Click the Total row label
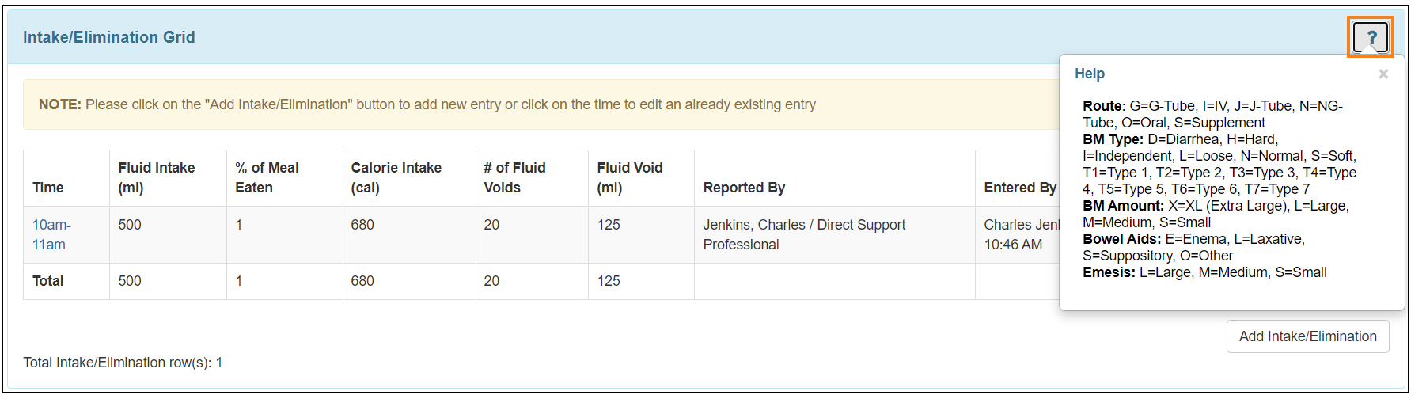The width and height of the screenshot is (1411, 395). coord(48,281)
